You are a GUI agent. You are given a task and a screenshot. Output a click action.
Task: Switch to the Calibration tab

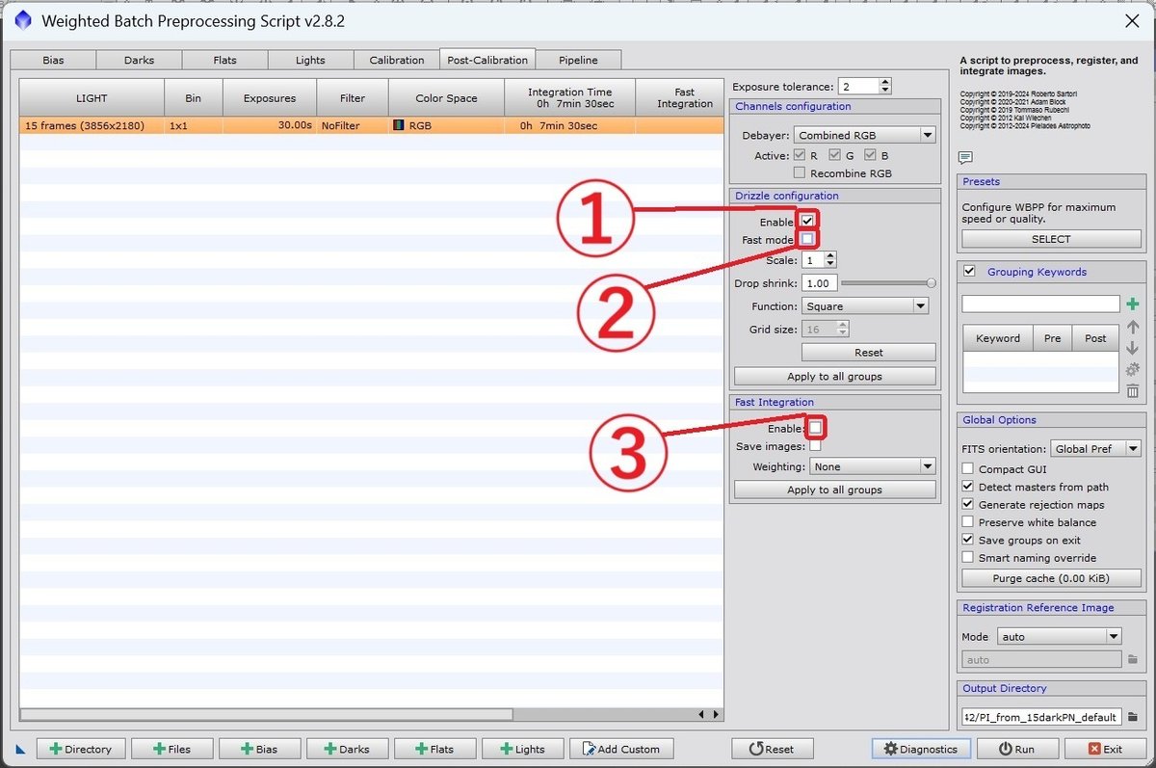pyautogui.click(x=397, y=60)
